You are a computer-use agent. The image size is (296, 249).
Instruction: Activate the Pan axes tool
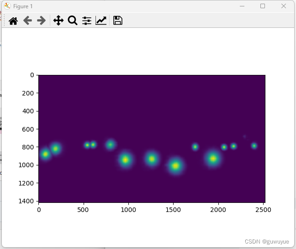click(x=58, y=21)
